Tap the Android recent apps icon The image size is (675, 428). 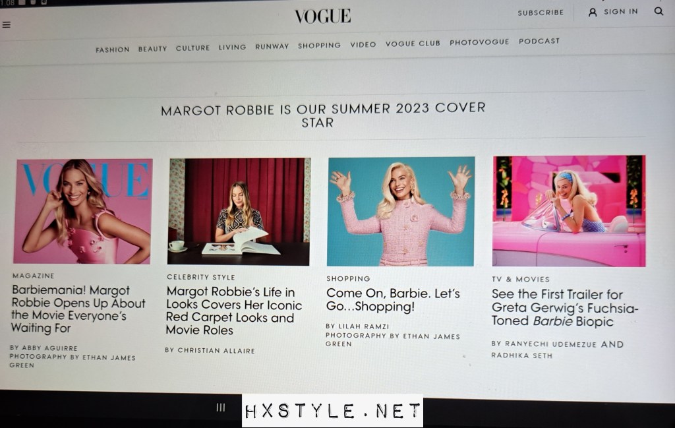point(221,407)
